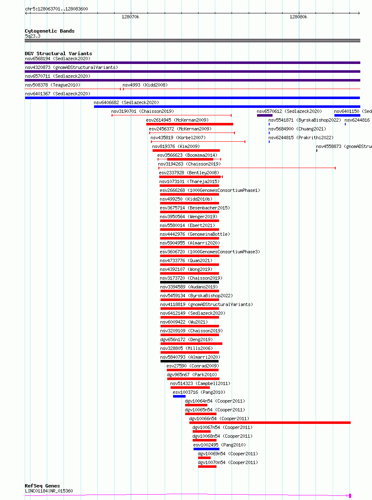This screenshot has height=500, width=372.
Task: Open dgv10064n54 (Cooper2011) variant
Action: (x=215, y=401)
